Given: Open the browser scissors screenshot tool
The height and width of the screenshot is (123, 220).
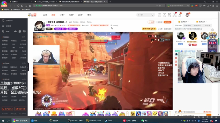Looking at the screenshot, I should [x=208, y=6].
